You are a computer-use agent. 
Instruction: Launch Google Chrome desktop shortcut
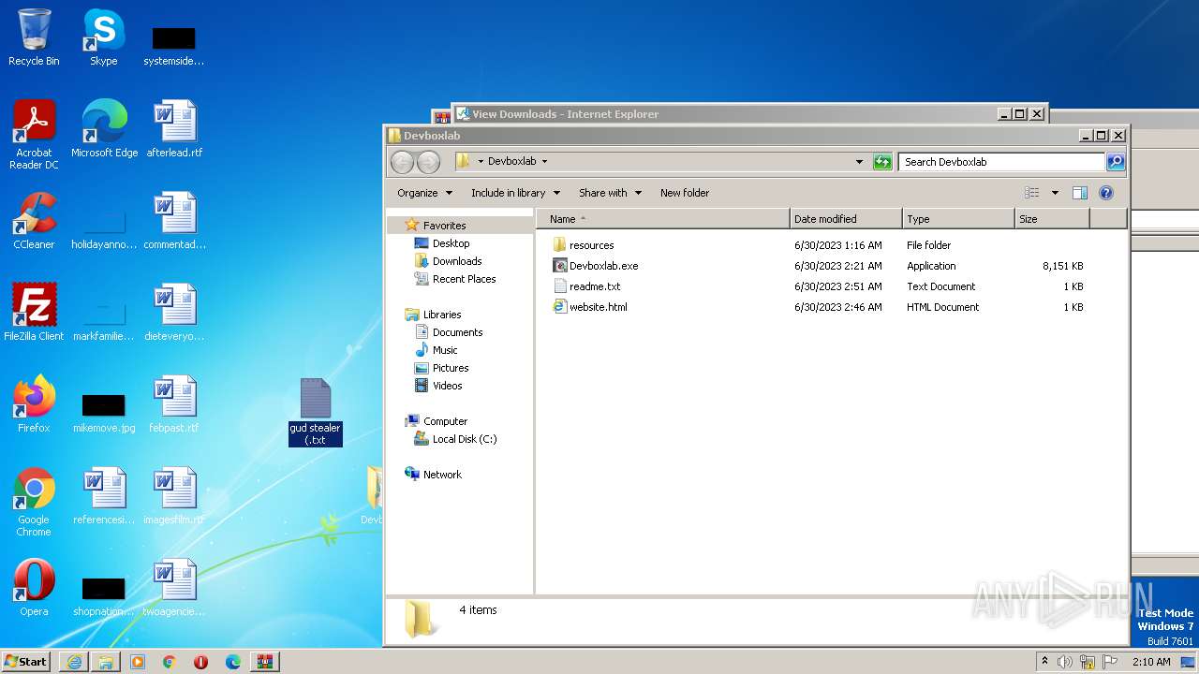pyautogui.click(x=34, y=502)
